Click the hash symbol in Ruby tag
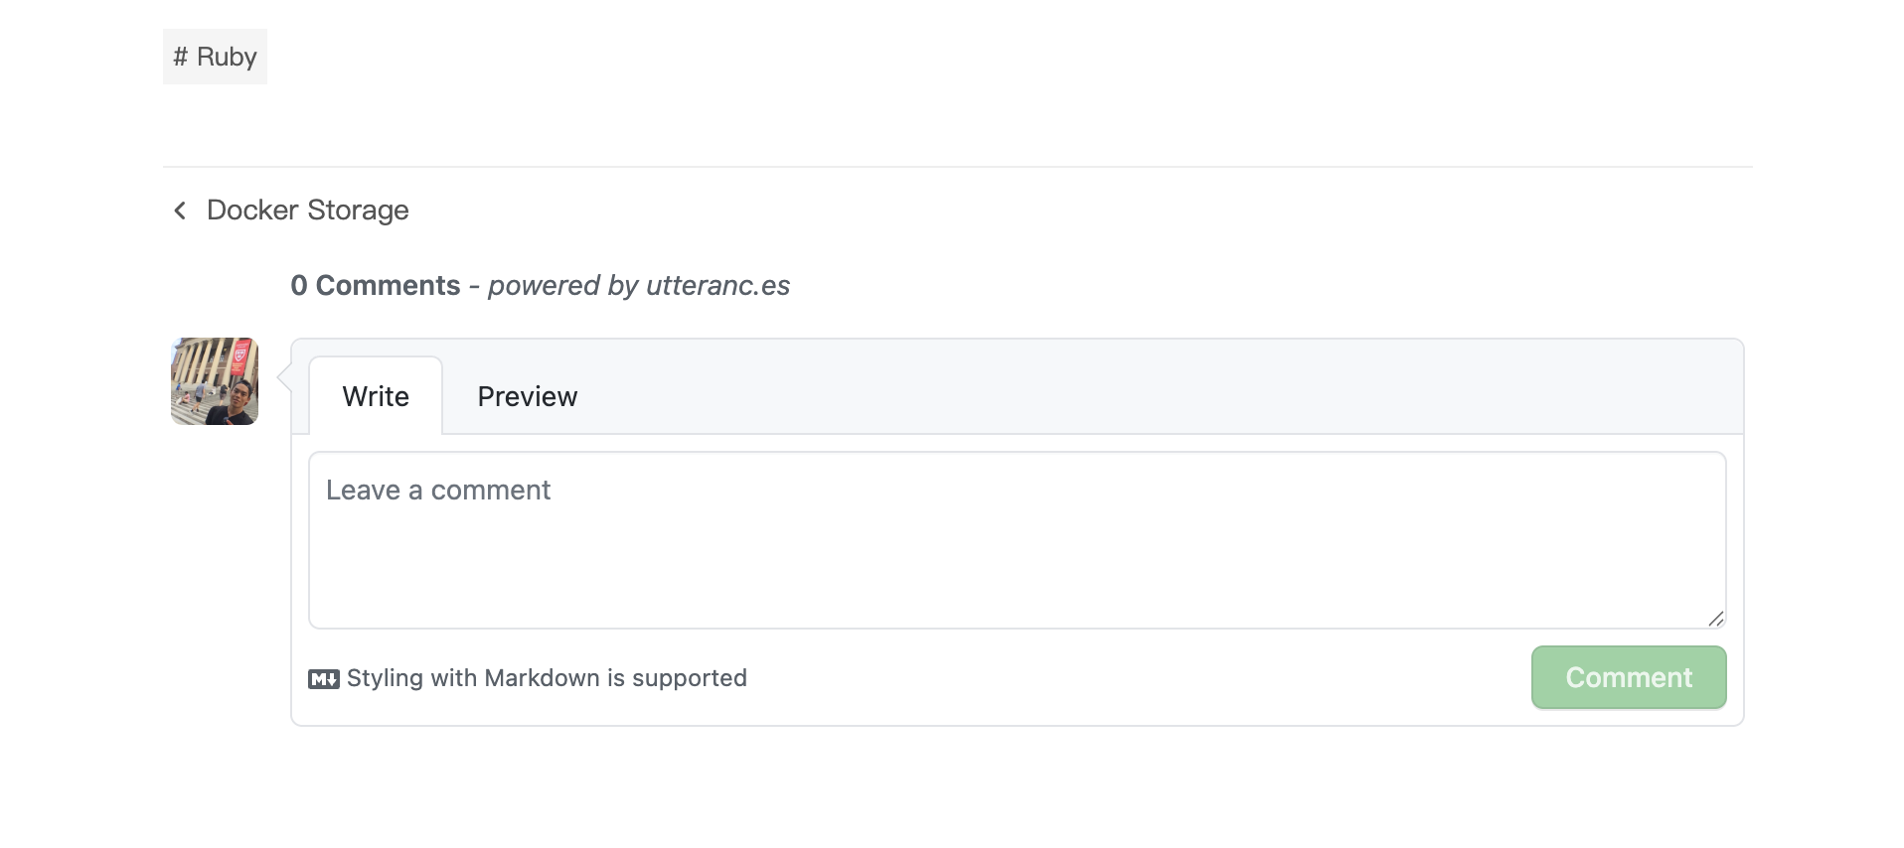Viewport: 1904px width, 848px height. (180, 57)
